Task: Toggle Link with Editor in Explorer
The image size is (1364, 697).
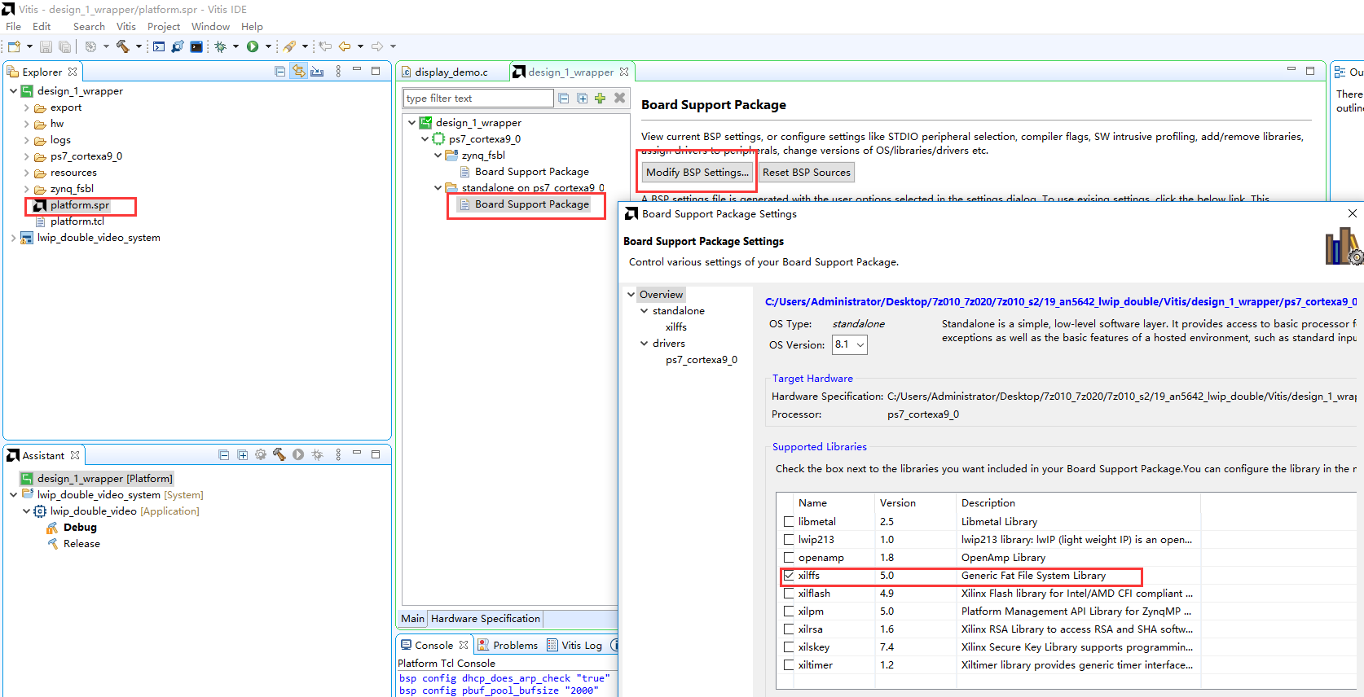Action: click(299, 72)
